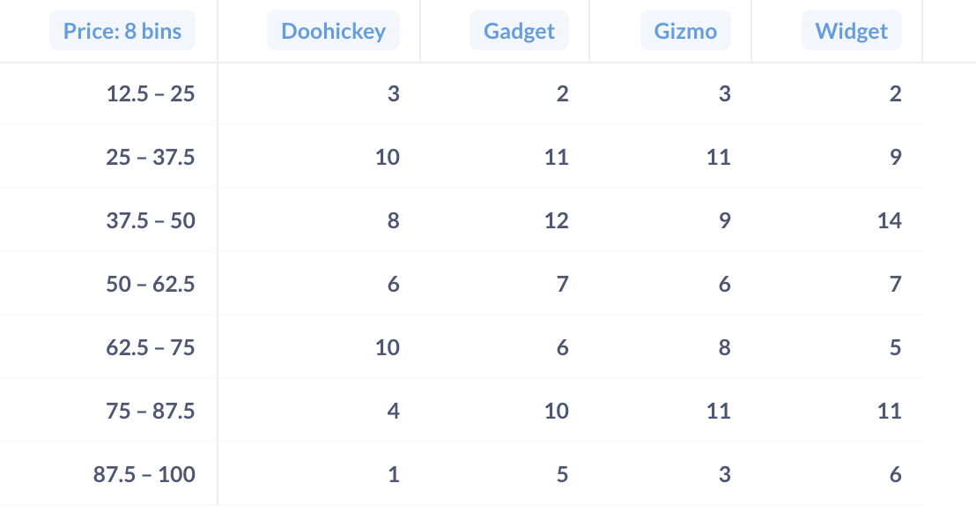Image resolution: width=976 pixels, height=520 pixels.
Task: Click the Gadget value 12 for 37.5 – 50
Action: click(557, 219)
